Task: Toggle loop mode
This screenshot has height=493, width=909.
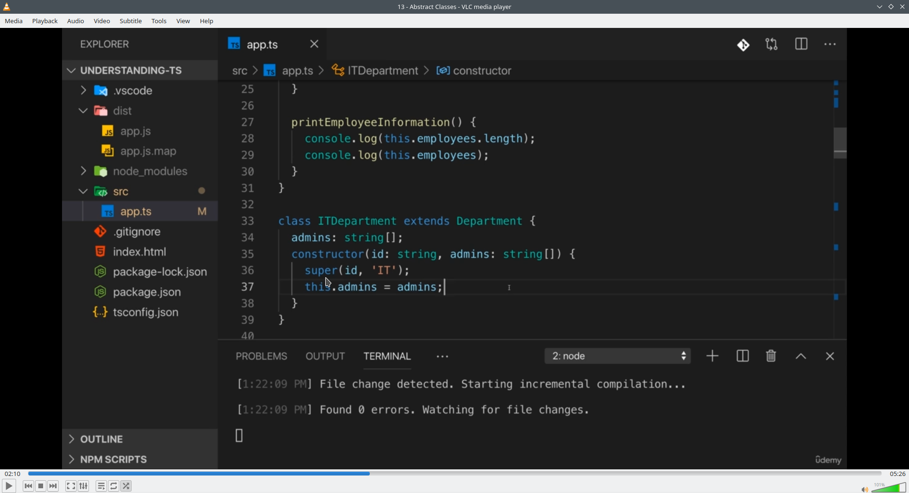Action: coord(114,486)
